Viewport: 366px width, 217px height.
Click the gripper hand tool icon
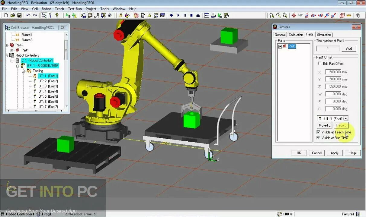coord(121,15)
